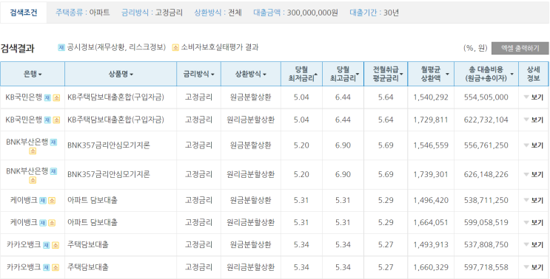Select KB주택담보대출혼합(구입자금) in 원리금분할상환 row
550x279 pixels.
tap(115, 120)
